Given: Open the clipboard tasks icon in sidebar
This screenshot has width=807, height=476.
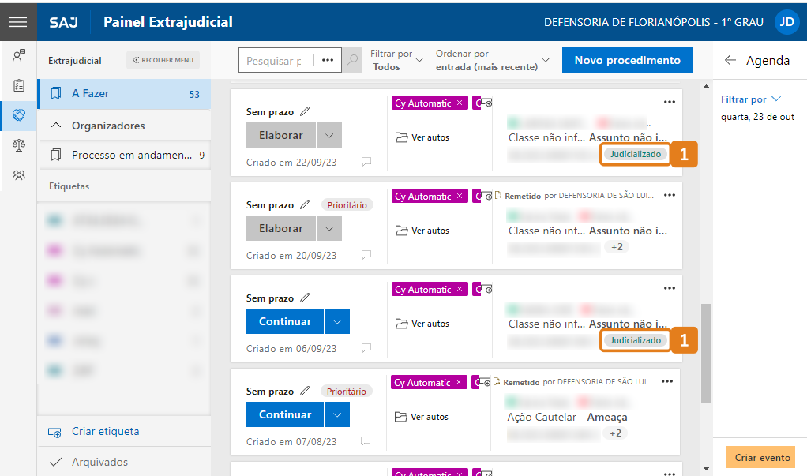Looking at the screenshot, I should click(19, 85).
